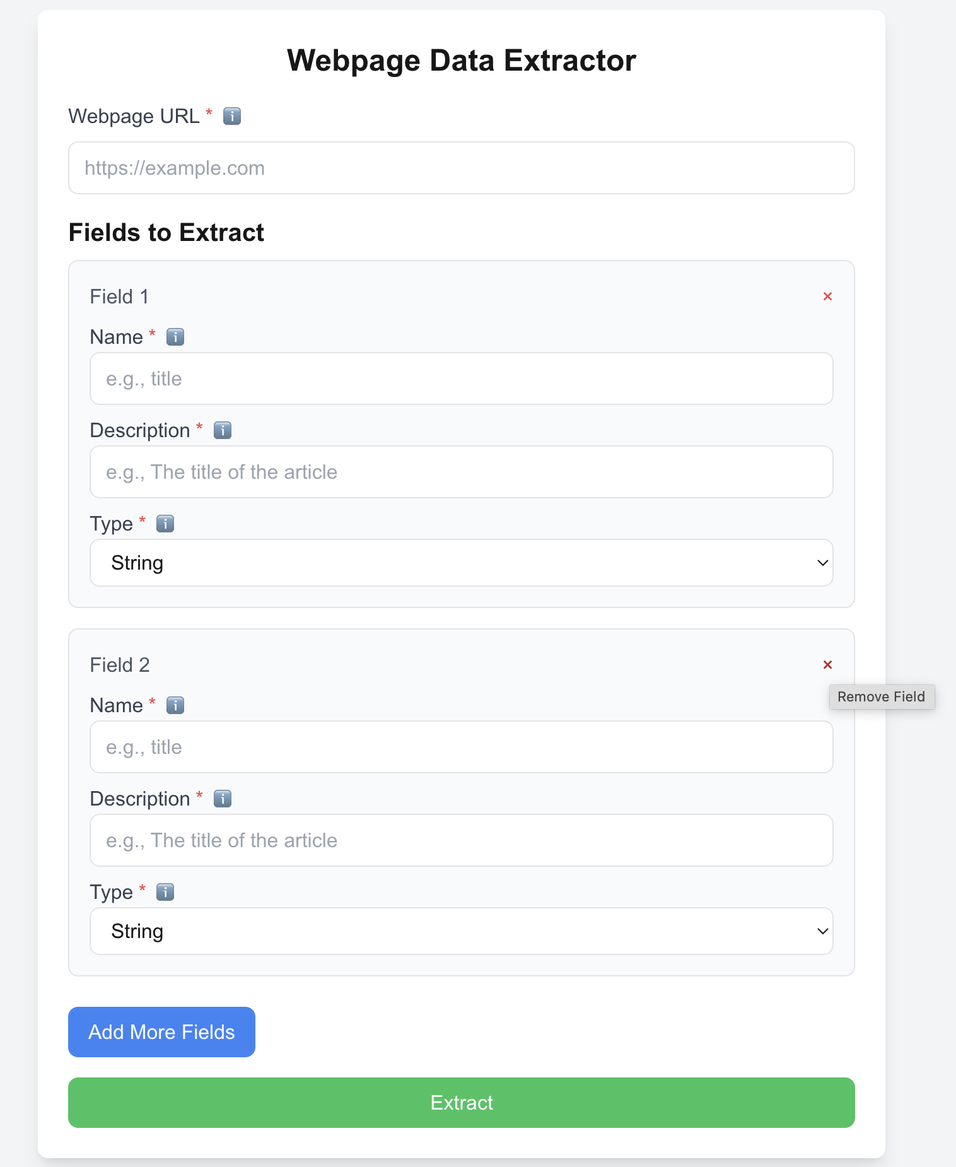
Task: Click the info icon beside Webpage URL
Action: coord(232,117)
